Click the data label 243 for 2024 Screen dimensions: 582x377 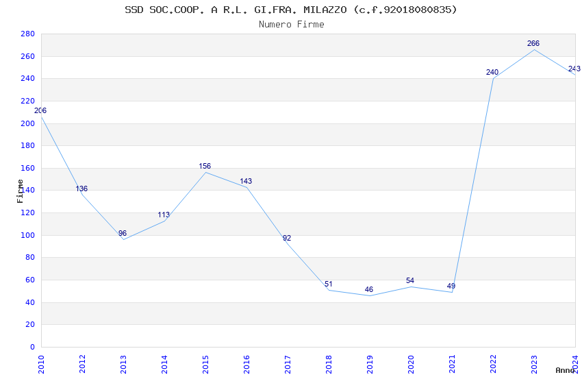point(574,69)
